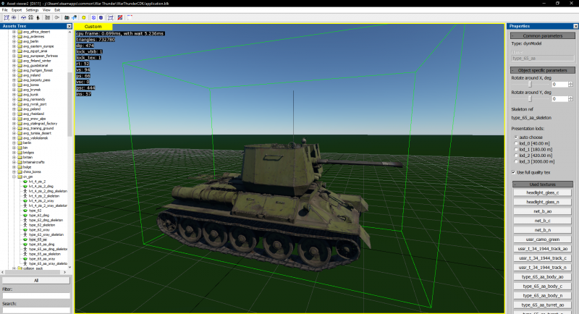Click the yellow sun light toolbar icon

coord(84,17)
